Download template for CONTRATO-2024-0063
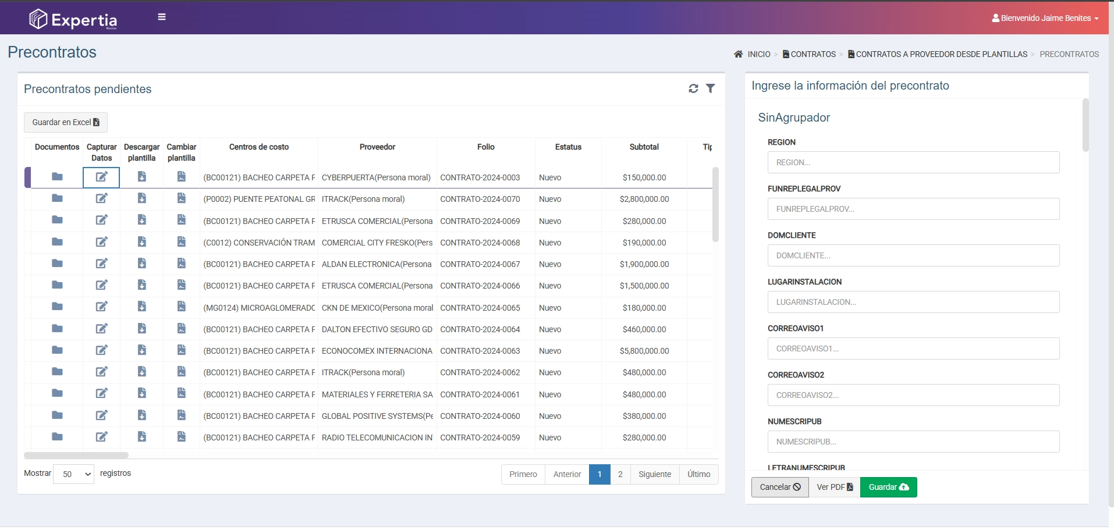Image resolution: width=1114 pixels, height=530 pixels. 141,350
